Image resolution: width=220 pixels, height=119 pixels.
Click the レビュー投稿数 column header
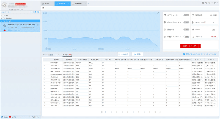pyautogui.click(x=82, y=60)
